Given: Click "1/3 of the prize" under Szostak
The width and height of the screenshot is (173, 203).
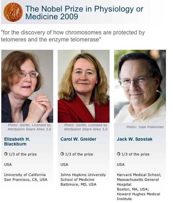Looking at the screenshot, I should [x=136, y=154].
